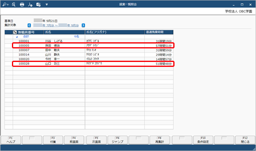Click the F6 ジャンプ button
The height and width of the screenshot is (151, 256).
pos(118,140)
